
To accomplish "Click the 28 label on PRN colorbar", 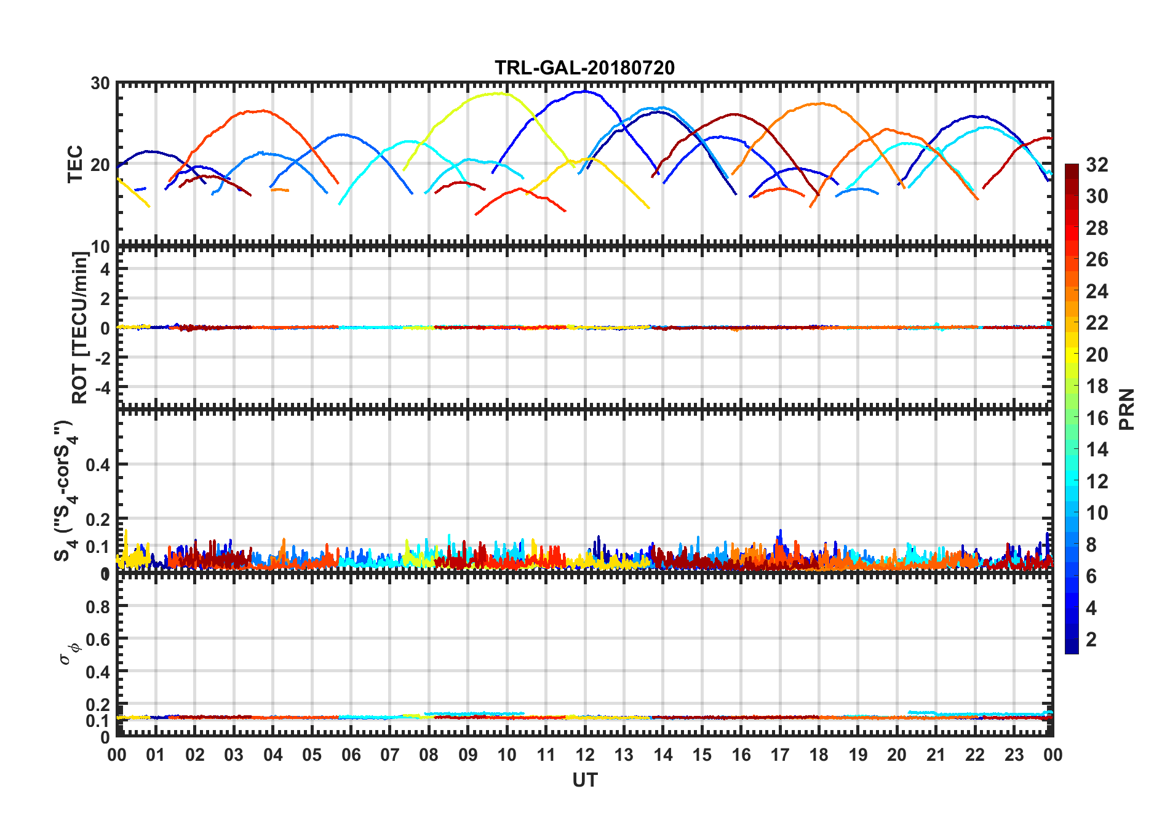I will [x=1097, y=228].
